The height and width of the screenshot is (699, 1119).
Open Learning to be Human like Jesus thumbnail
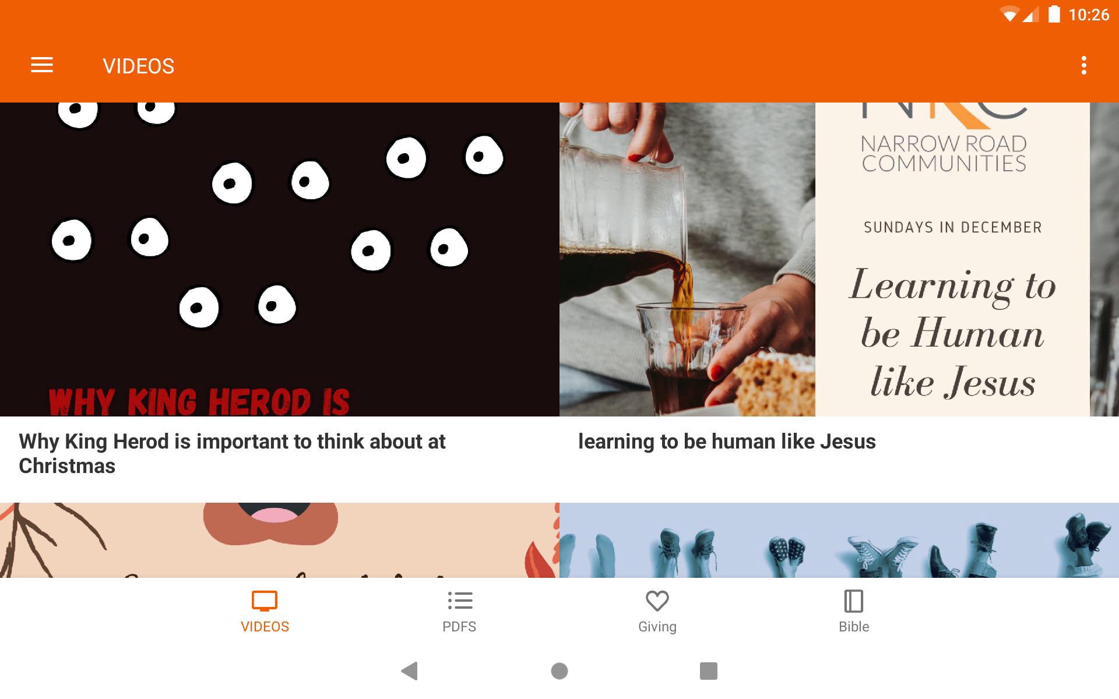click(839, 259)
